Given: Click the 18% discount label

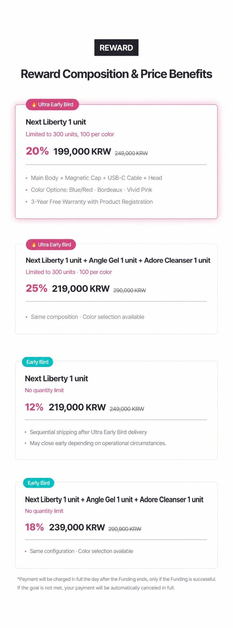Looking at the screenshot, I should click(x=34, y=527).
